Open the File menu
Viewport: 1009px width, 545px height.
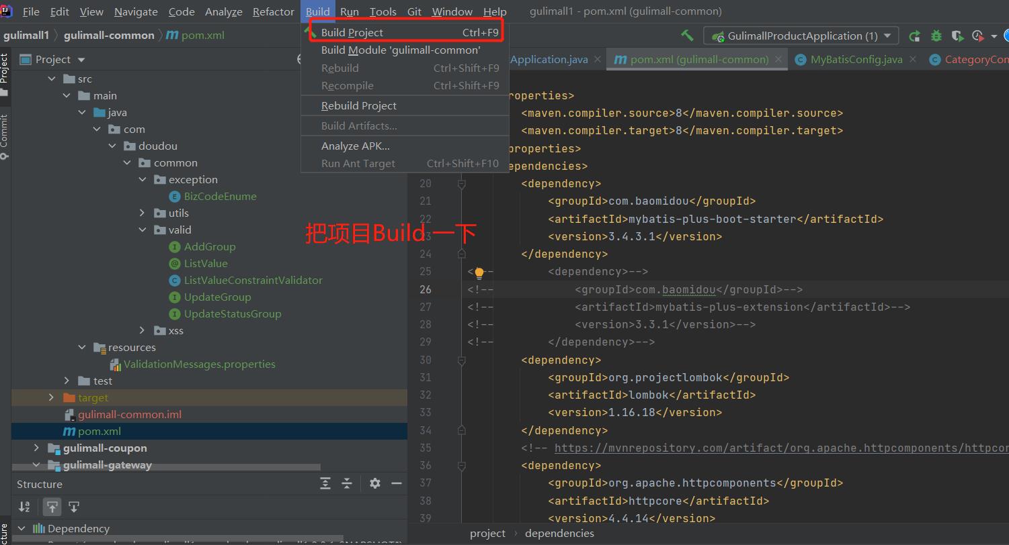(31, 11)
